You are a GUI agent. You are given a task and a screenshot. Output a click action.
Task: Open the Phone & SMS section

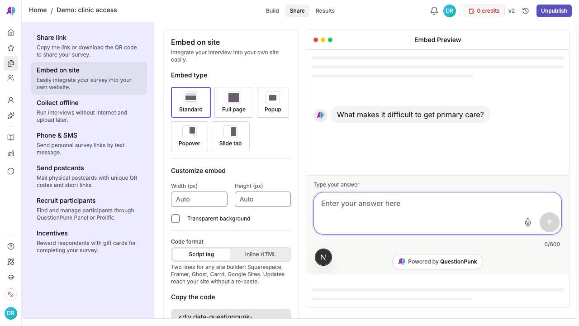coord(89,144)
